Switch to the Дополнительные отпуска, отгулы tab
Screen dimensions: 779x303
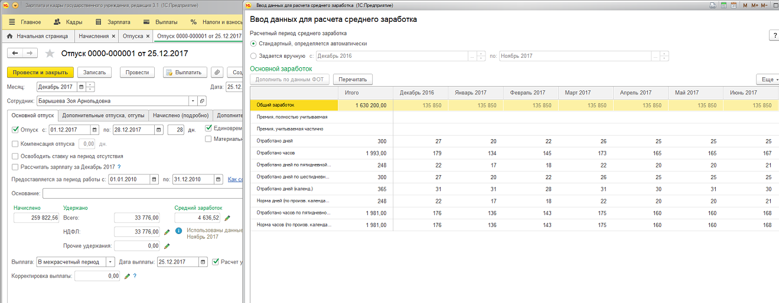[x=103, y=116]
